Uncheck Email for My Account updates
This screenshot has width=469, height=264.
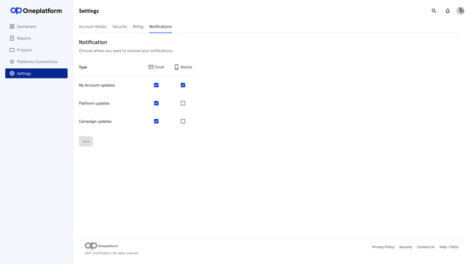[x=156, y=85]
